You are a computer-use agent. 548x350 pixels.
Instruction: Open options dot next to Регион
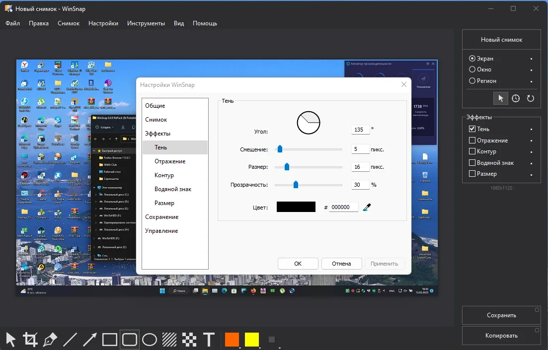click(531, 81)
